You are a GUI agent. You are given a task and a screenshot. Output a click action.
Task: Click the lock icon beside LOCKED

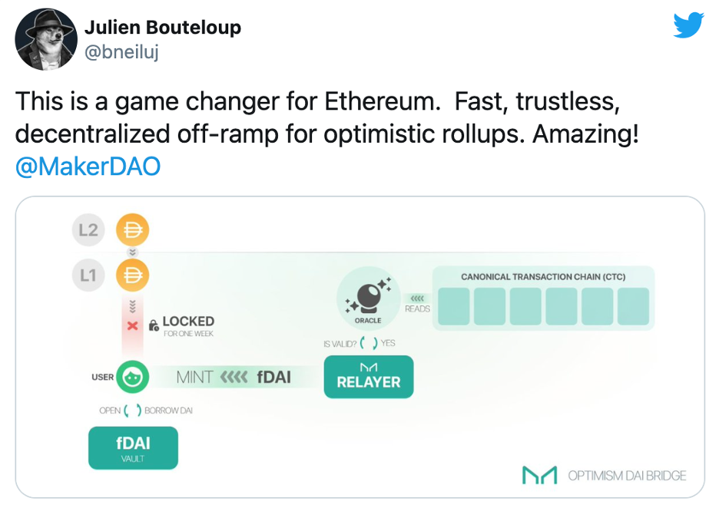[x=154, y=325]
